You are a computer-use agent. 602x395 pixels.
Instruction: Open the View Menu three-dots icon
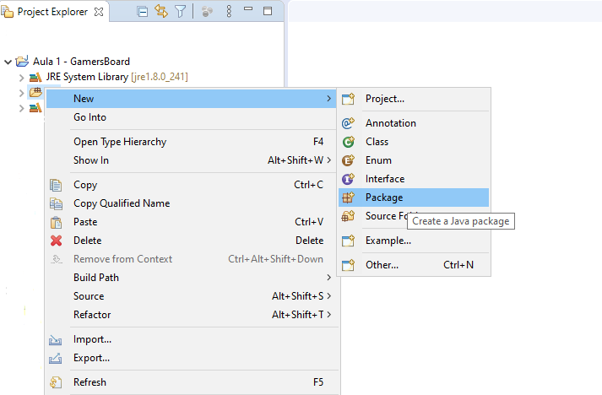[229, 12]
